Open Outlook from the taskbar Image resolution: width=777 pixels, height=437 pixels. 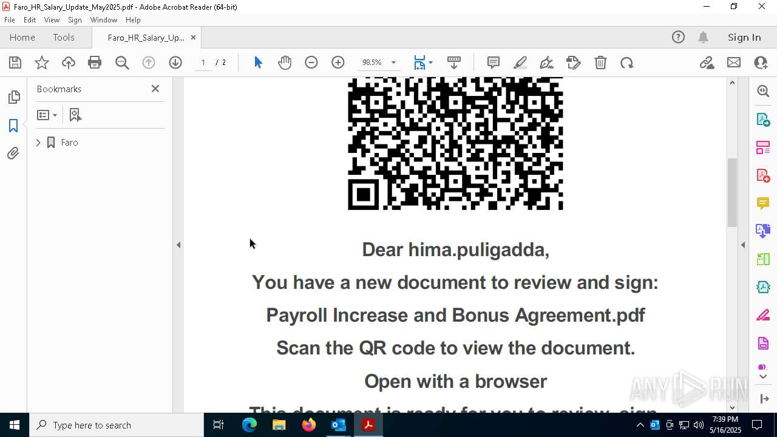[338, 425]
